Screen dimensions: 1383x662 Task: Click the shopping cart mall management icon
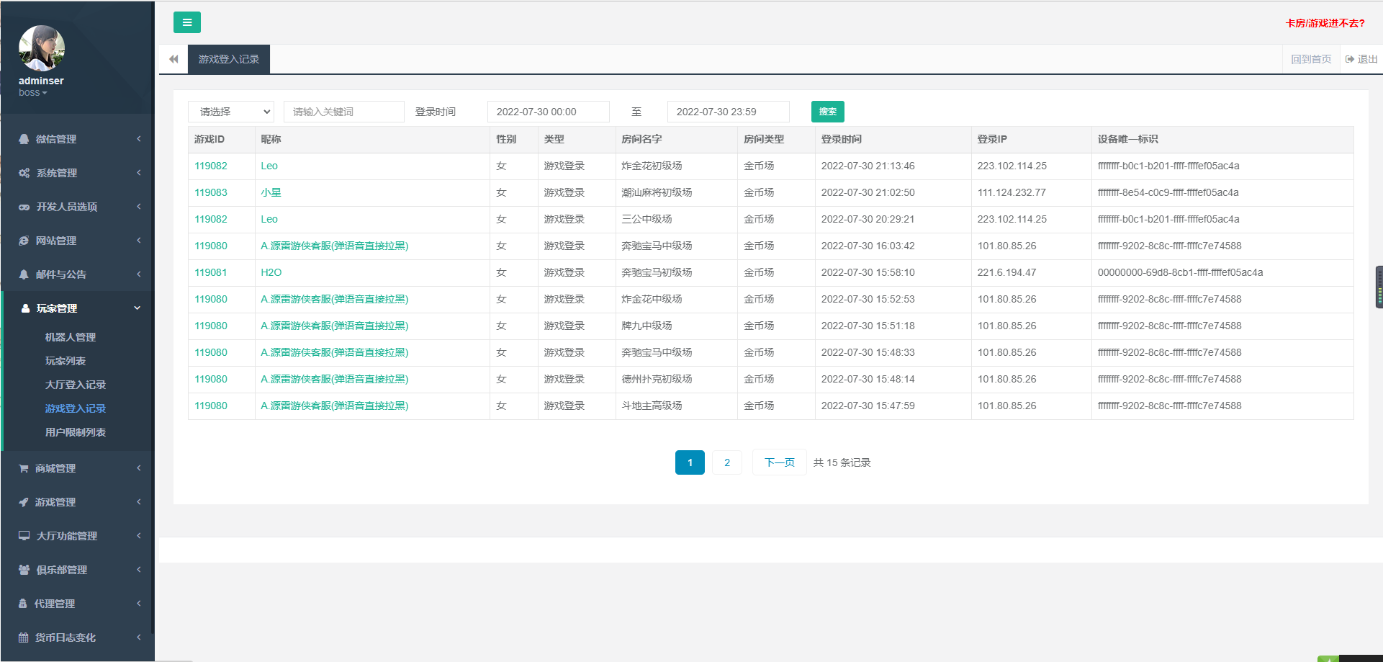pos(24,468)
